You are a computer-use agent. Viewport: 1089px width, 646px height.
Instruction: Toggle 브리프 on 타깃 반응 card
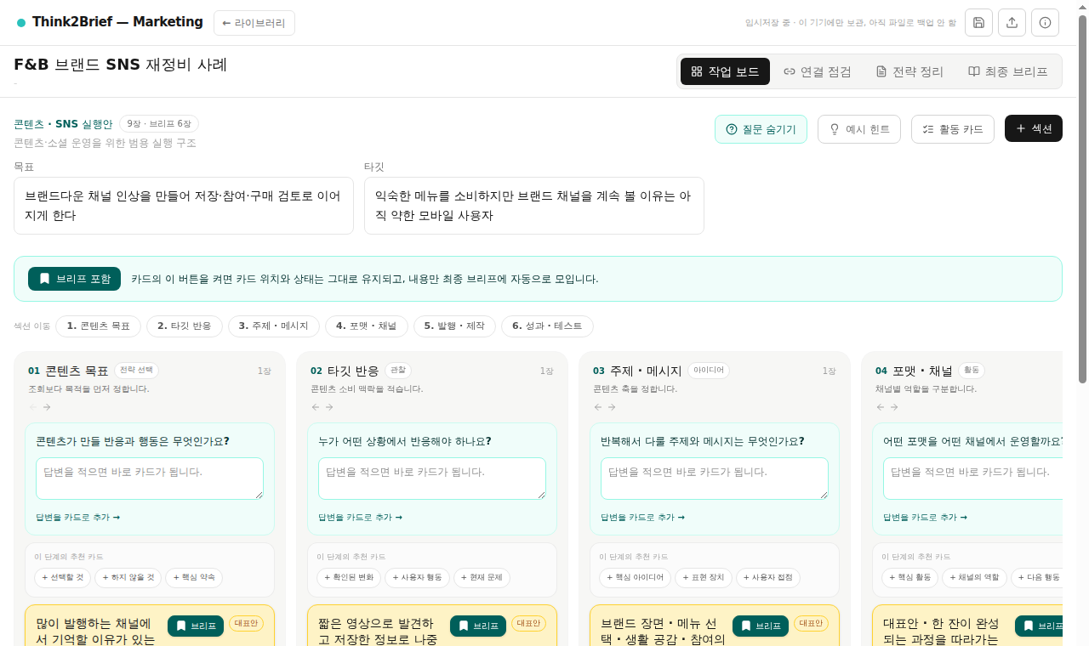(478, 626)
